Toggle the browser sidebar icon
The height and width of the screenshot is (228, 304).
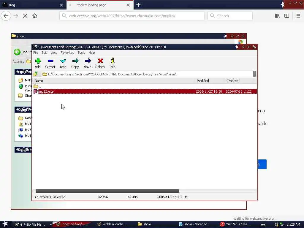[287, 16]
